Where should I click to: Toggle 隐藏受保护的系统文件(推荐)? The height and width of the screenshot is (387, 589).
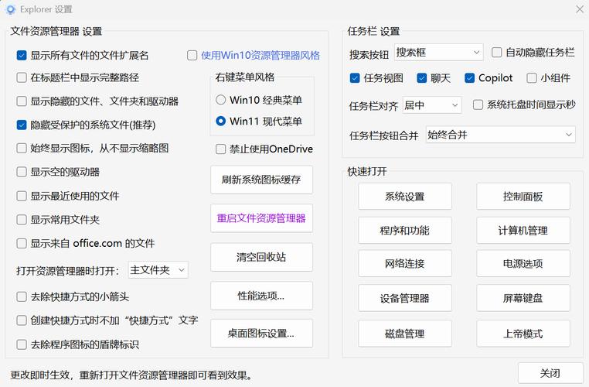(22, 125)
